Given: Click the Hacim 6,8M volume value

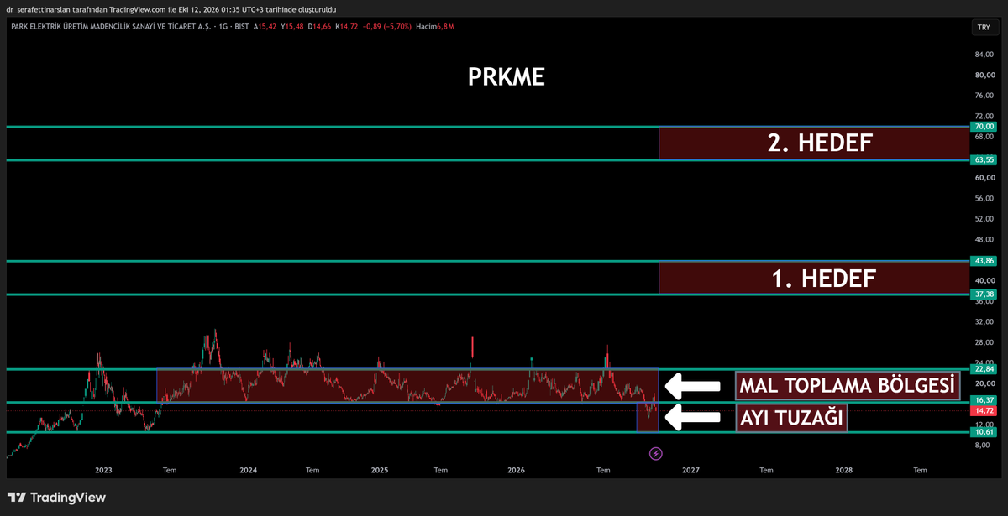Looking at the screenshot, I should [x=435, y=27].
